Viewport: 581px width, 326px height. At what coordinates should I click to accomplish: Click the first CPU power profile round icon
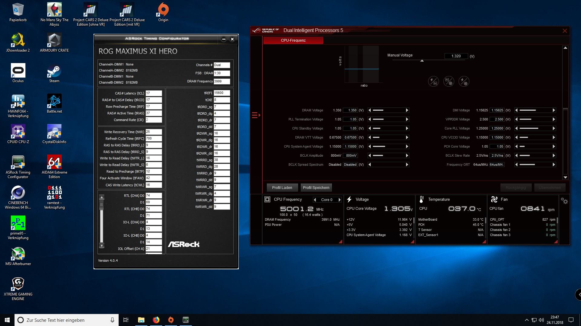[x=433, y=81]
